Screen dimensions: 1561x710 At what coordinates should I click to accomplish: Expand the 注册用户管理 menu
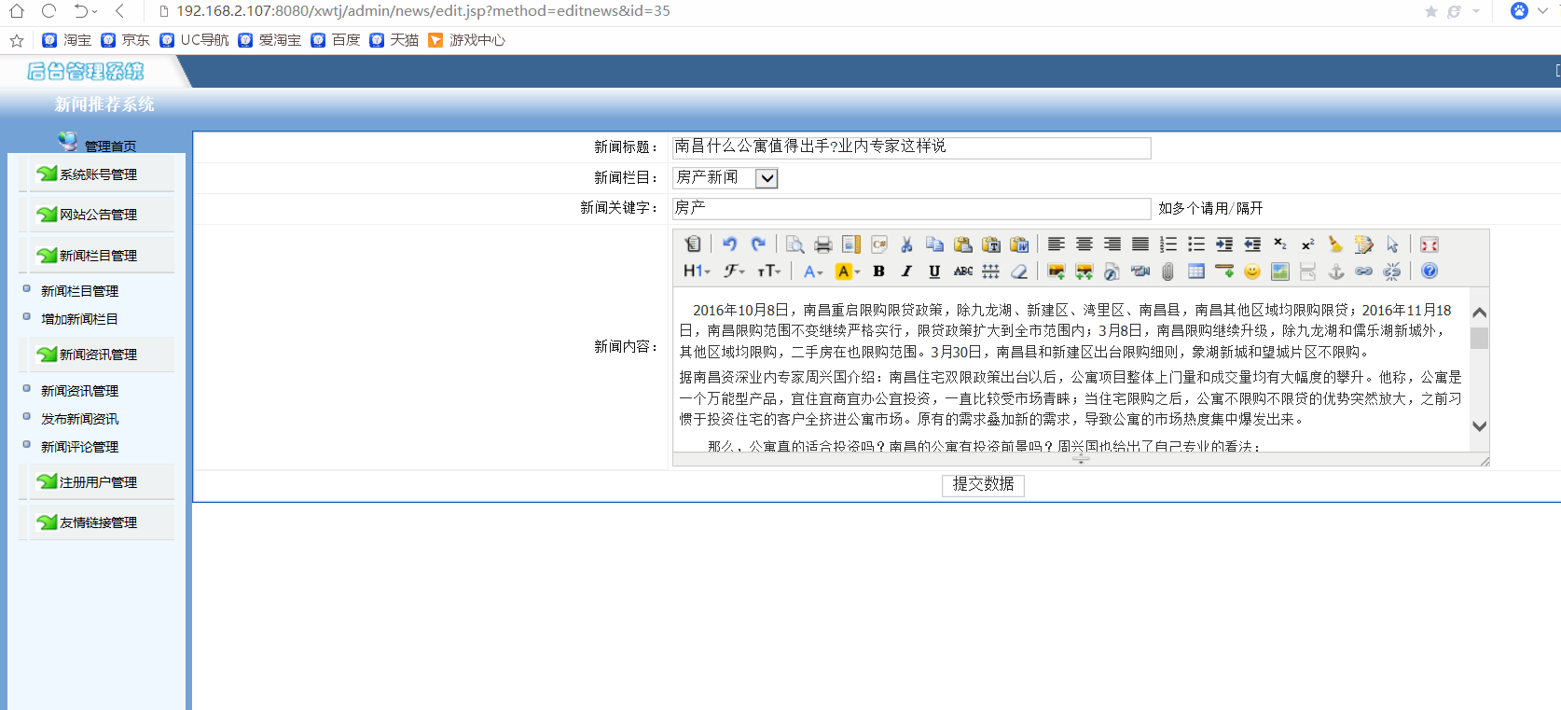[x=98, y=482]
